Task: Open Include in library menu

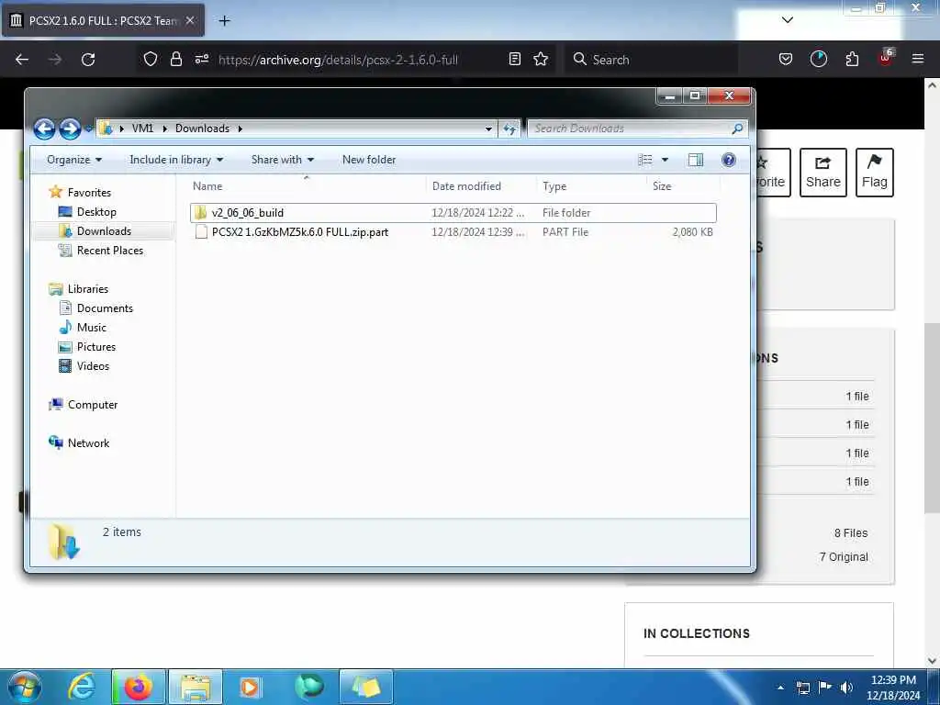Action: click(176, 160)
